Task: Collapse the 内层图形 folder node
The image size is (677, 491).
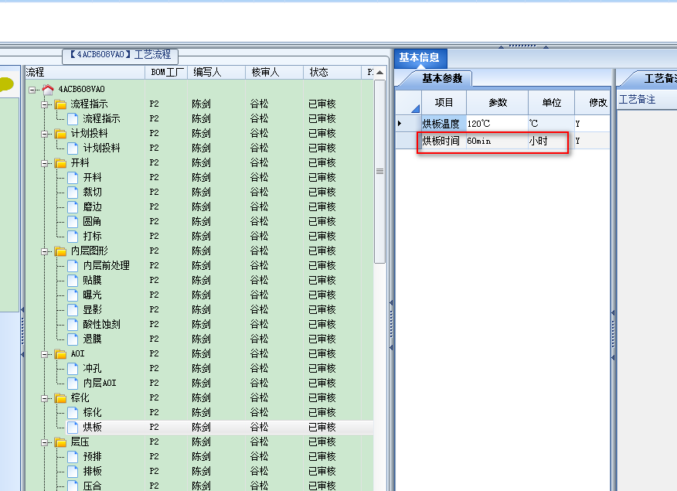Action: click(45, 251)
